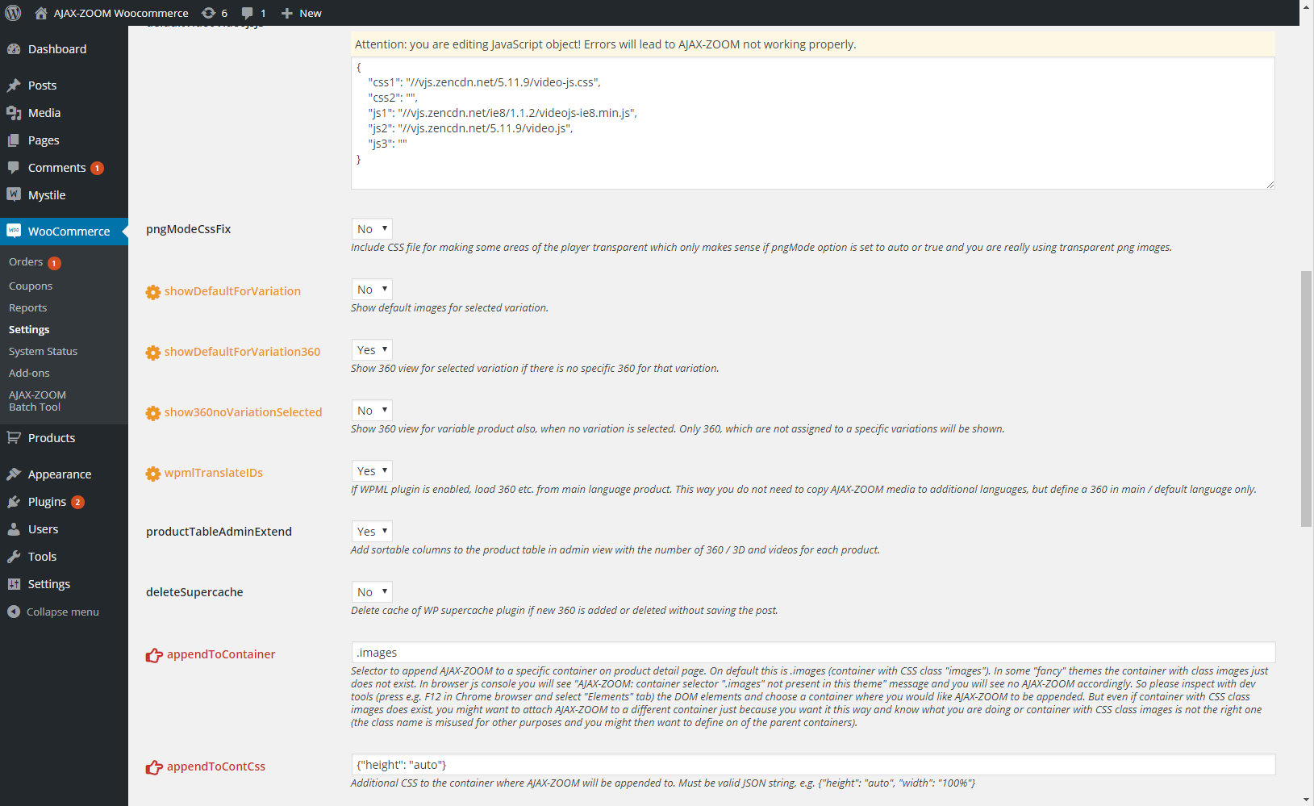Image resolution: width=1314 pixels, height=806 pixels.
Task: Click the Settings sliders icon in sidebar
Action: [x=14, y=584]
